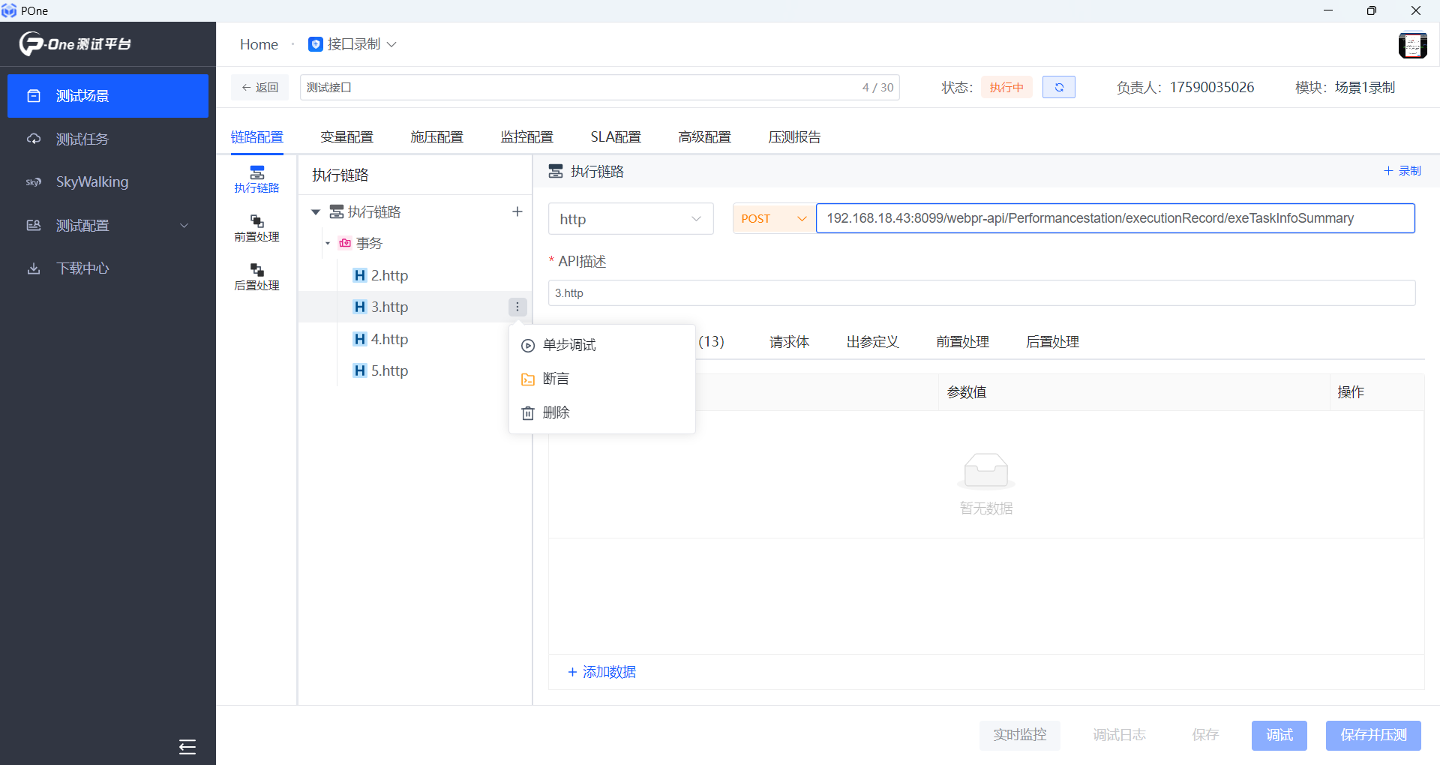This screenshot has width=1440, height=765.
Task: Choose 删除 in the context menu
Action: point(556,412)
